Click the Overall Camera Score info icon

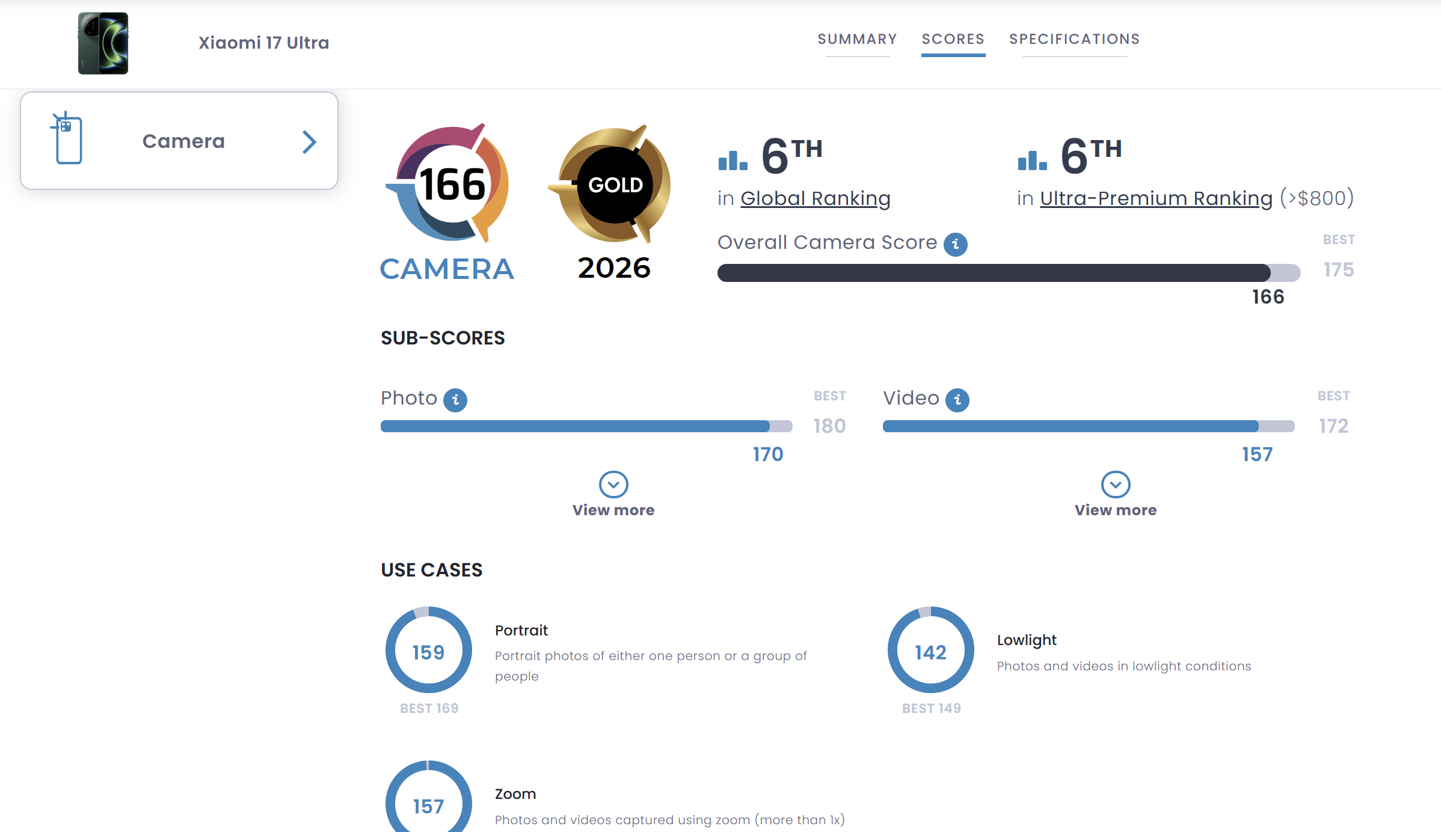955,244
